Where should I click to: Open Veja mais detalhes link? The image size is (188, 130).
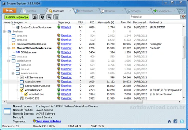(49, 121)
